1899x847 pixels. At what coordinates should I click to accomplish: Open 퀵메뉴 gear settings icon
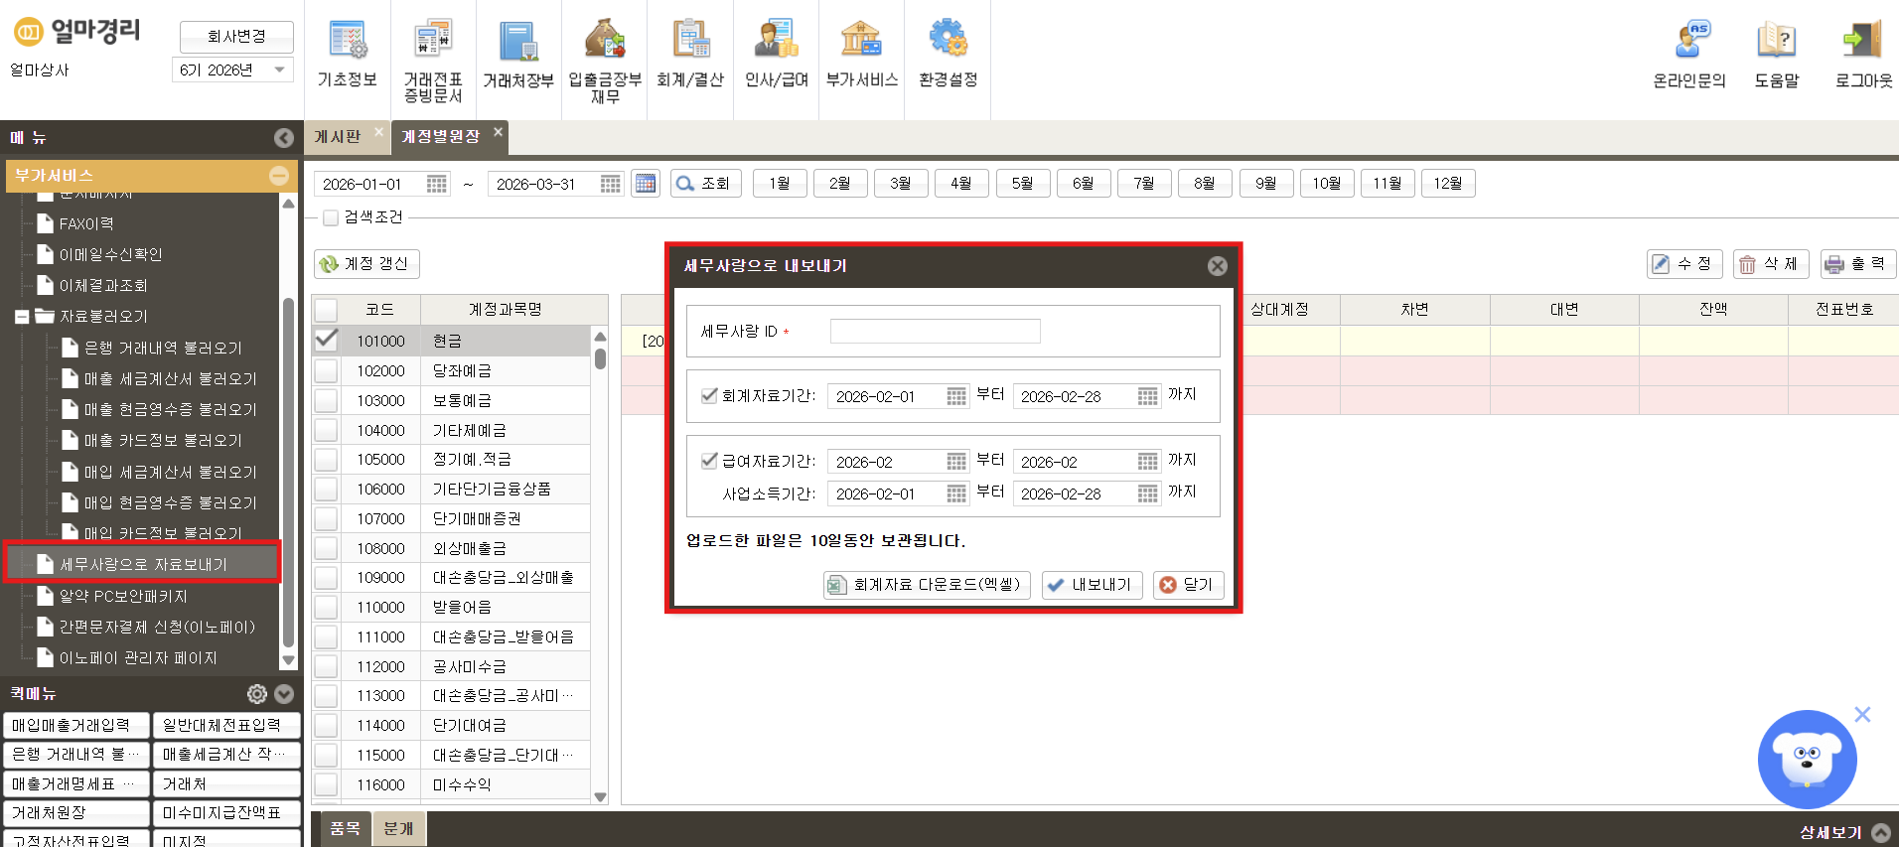coord(257,693)
